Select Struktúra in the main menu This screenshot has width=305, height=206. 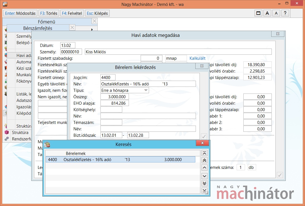tap(20, 132)
